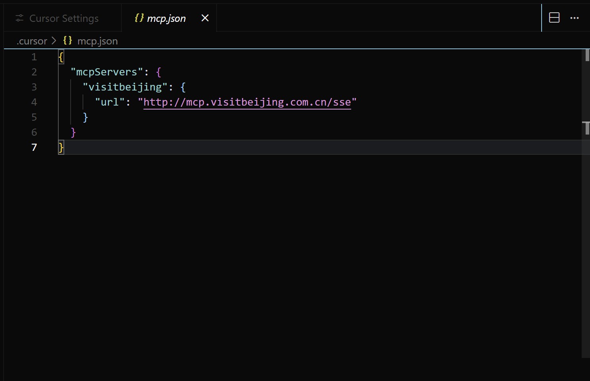Click the "url" property key
590x381 pixels.
[110, 102]
